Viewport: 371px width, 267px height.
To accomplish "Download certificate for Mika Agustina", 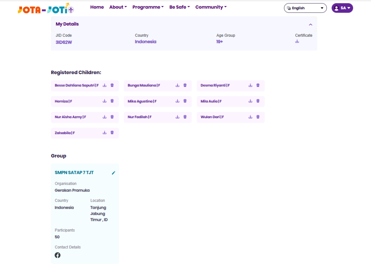I will point(177,101).
